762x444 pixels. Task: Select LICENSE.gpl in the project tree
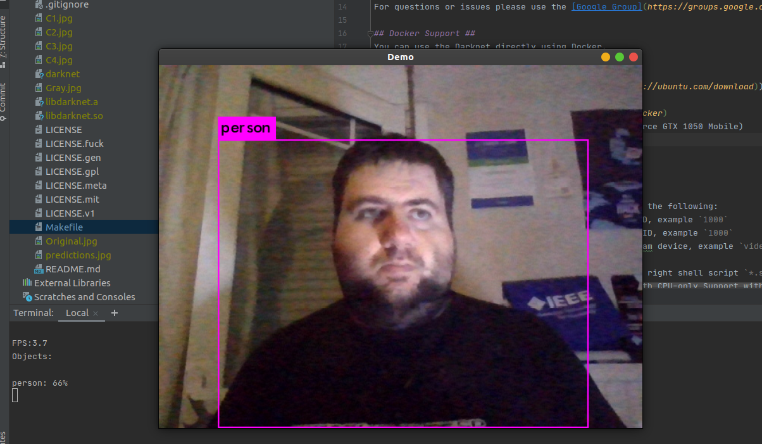72,171
